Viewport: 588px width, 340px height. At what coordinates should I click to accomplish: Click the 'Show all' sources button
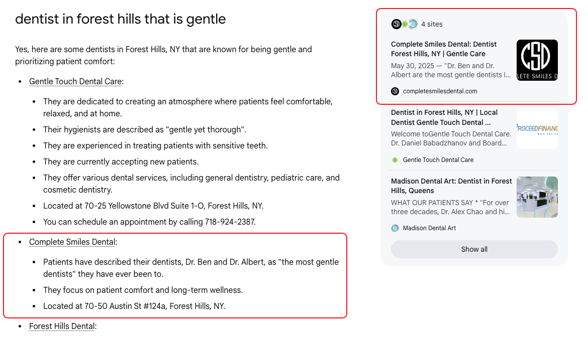[x=474, y=249]
